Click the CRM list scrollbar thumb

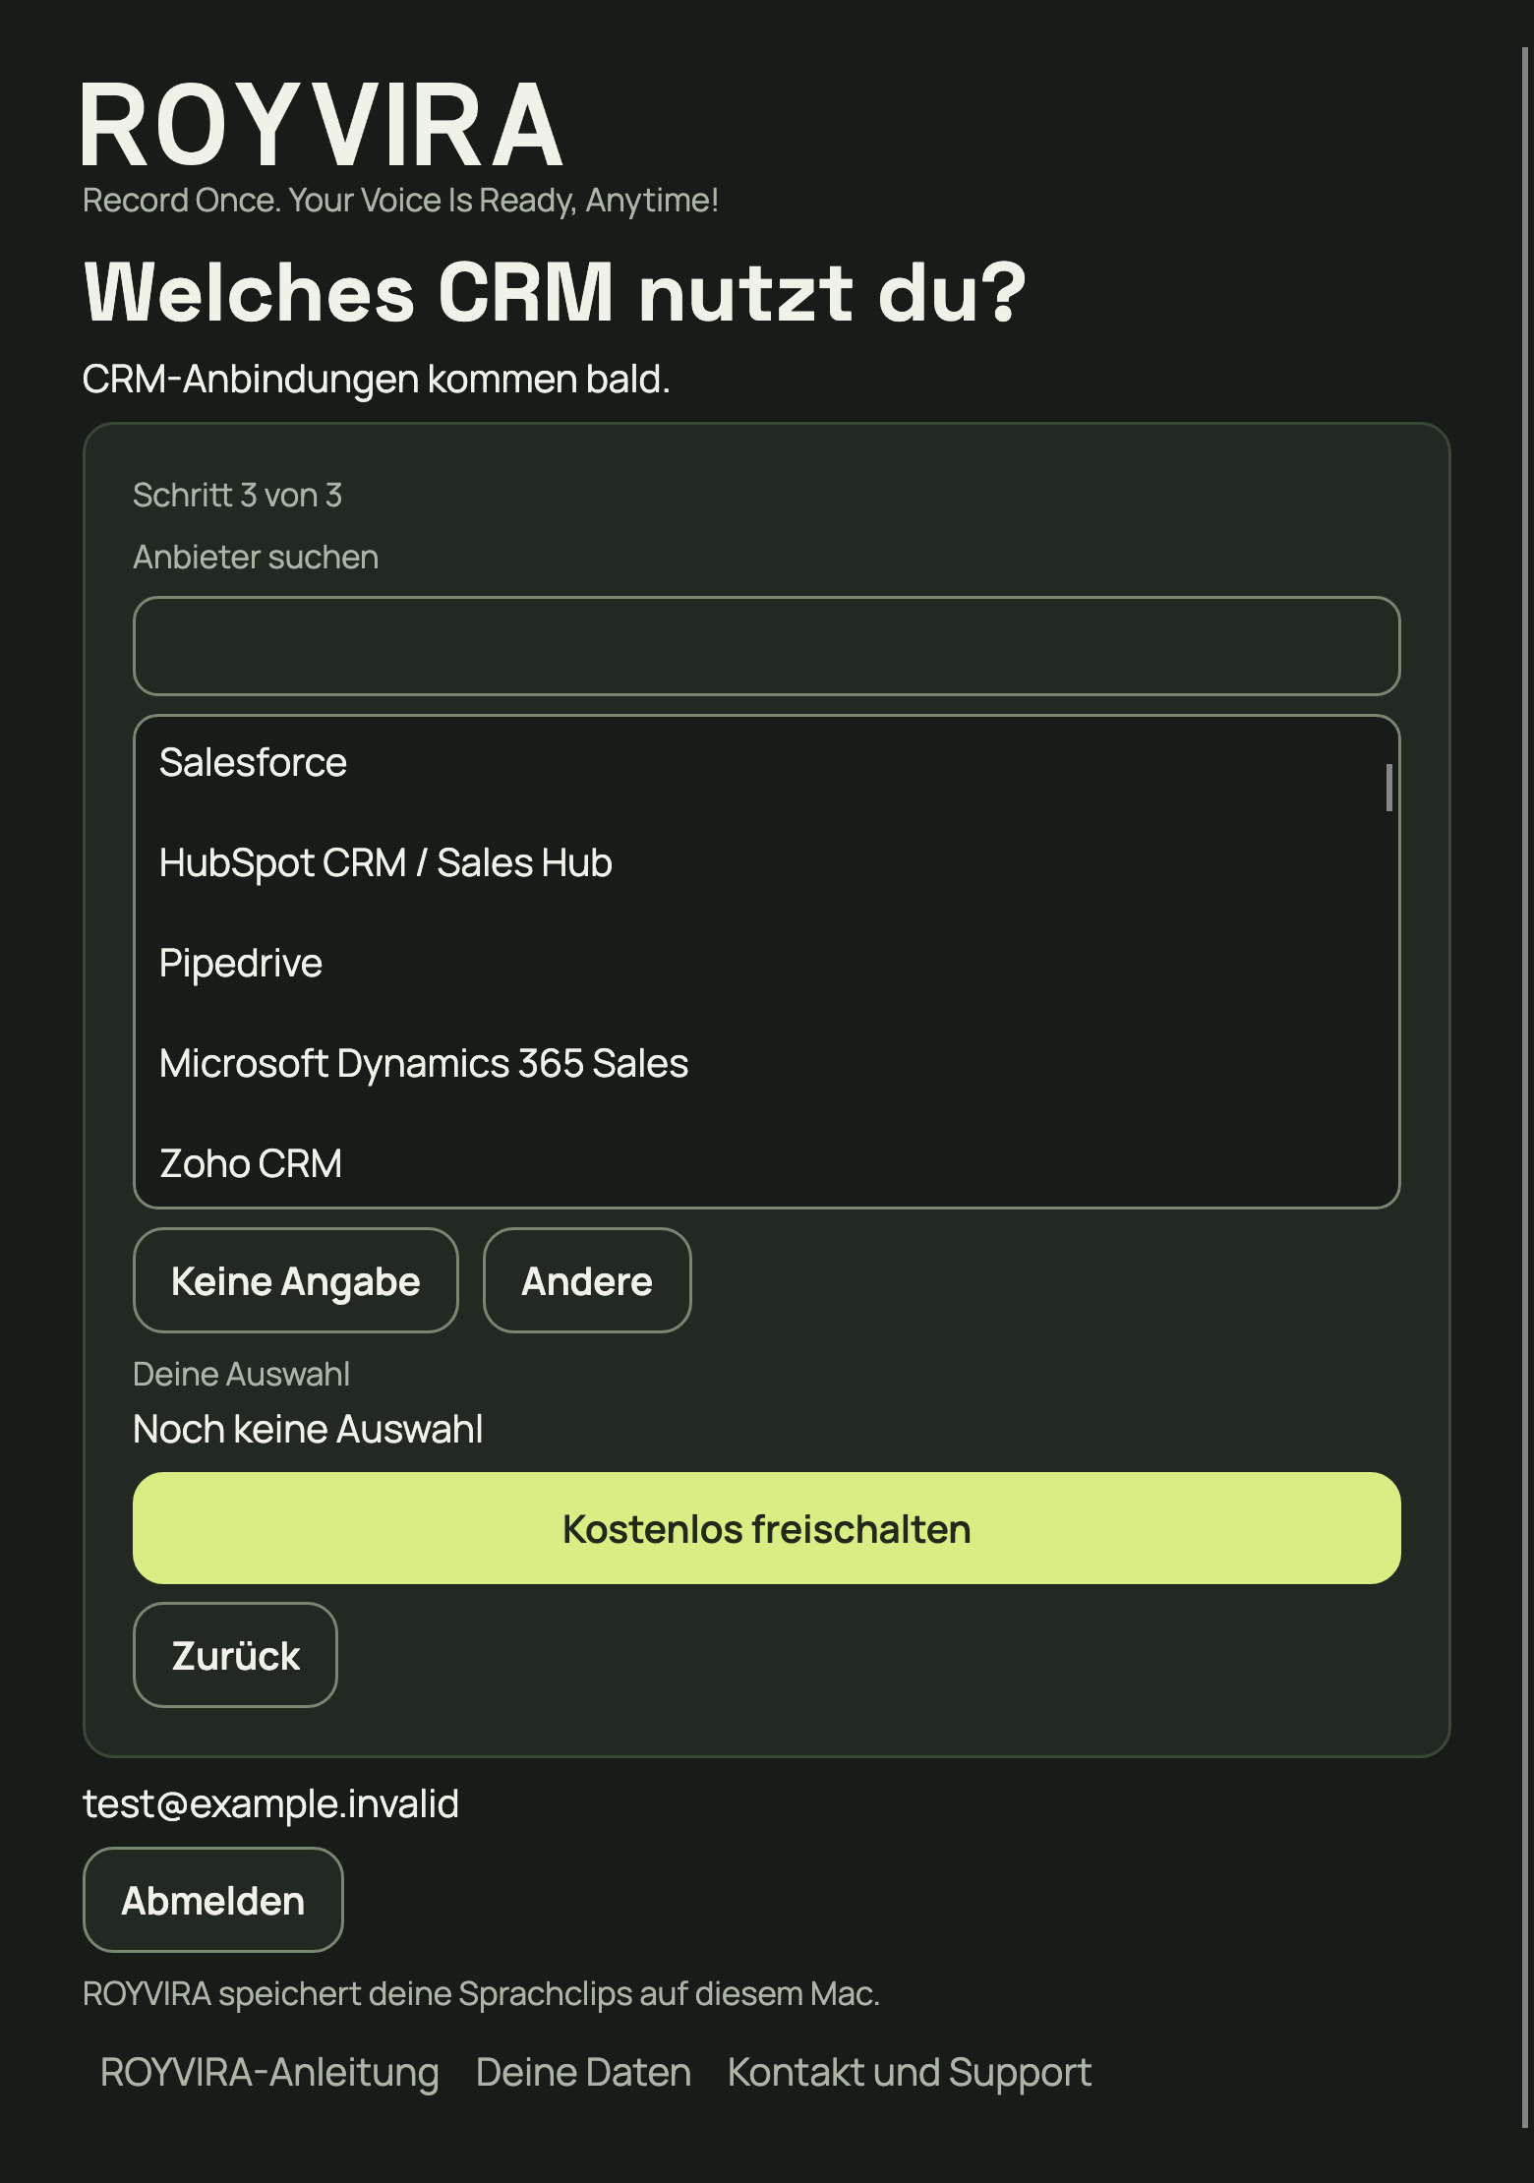(1389, 788)
